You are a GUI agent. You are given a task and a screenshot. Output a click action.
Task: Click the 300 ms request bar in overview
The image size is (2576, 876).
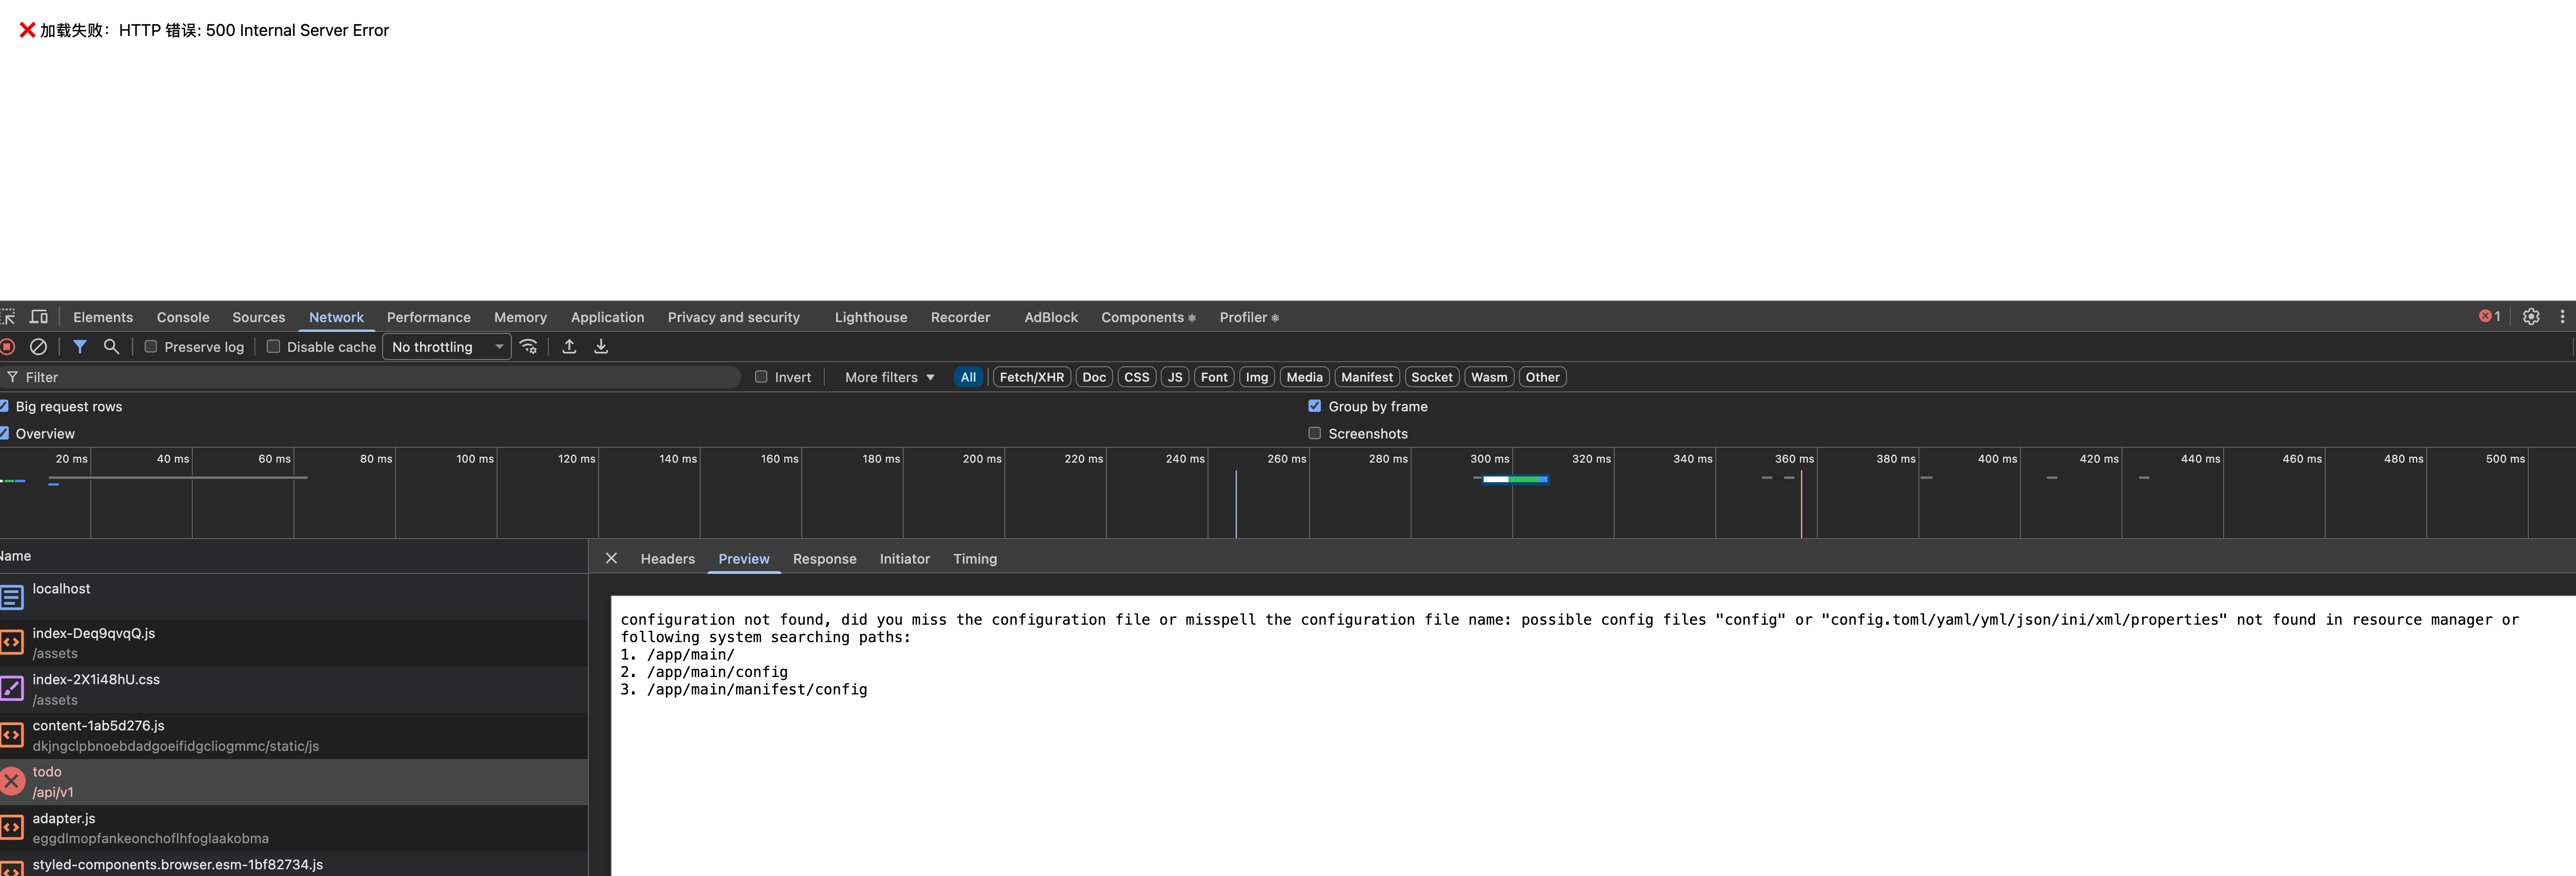coord(1514,479)
